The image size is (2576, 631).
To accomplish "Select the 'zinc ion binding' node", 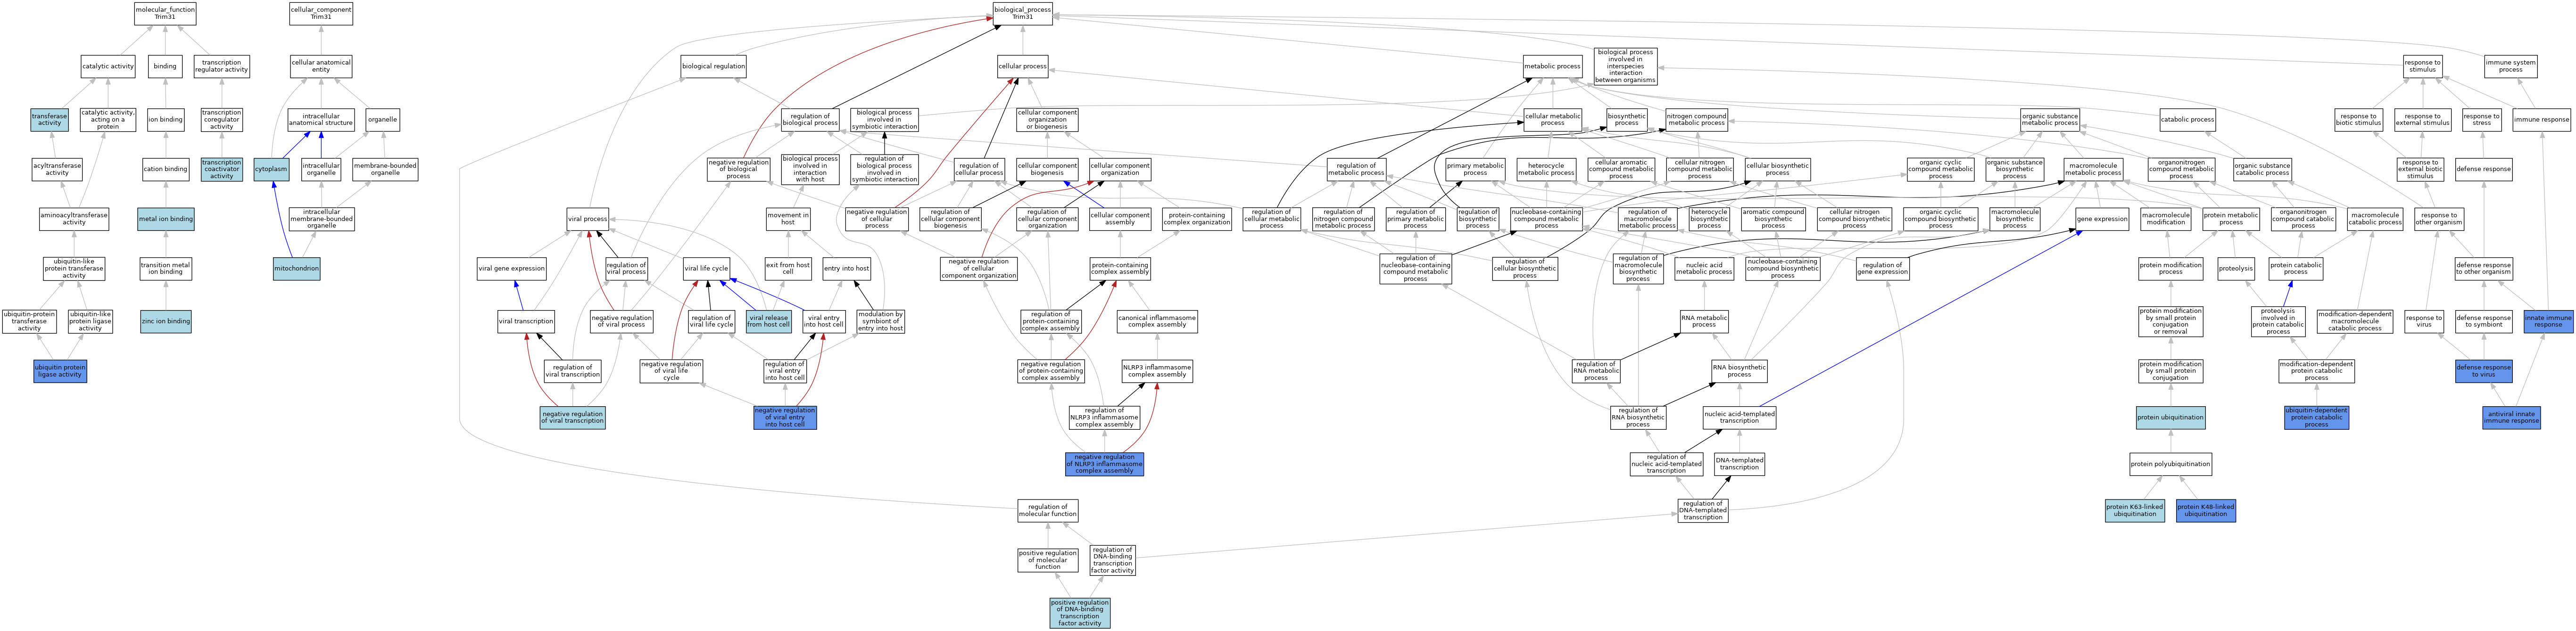I will coord(166,322).
